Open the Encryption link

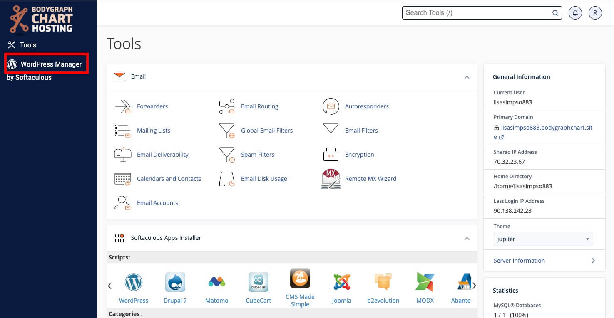[x=359, y=155]
